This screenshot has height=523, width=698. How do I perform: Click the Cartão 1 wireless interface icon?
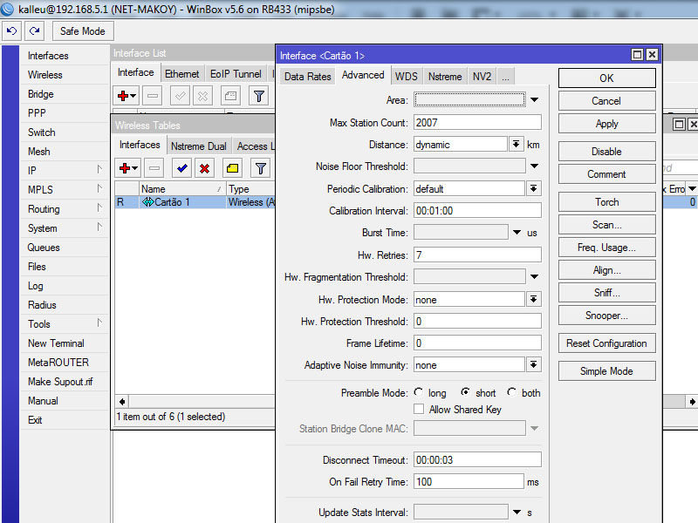coord(147,202)
